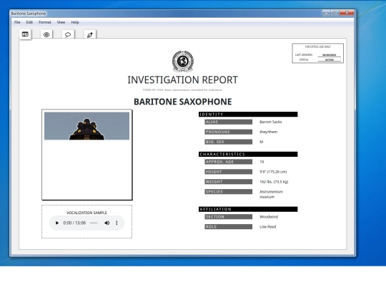Click the APPROX. AGE field label
Viewport: 386px width, 290px height.
click(229, 162)
